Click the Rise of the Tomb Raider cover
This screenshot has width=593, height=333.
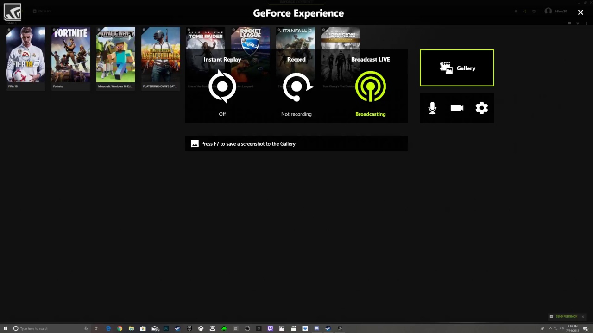click(206, 55)
